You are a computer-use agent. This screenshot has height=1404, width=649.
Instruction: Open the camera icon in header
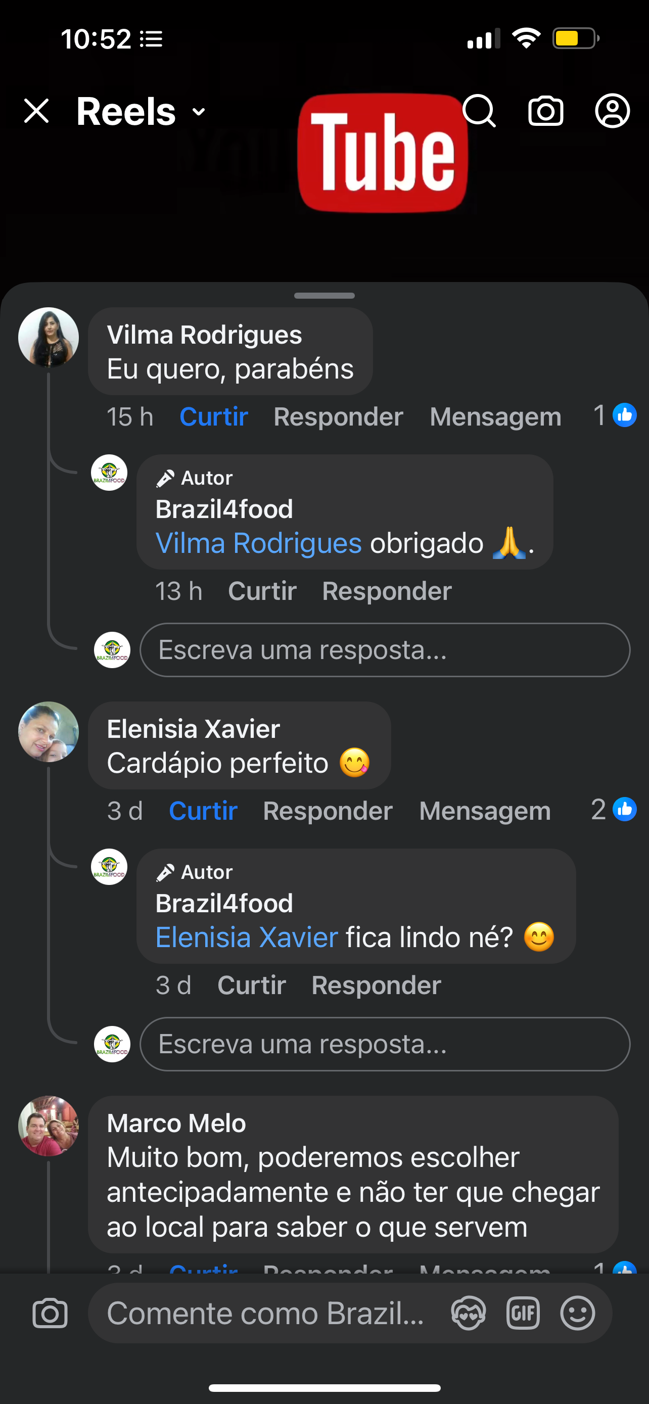[545, 111]
